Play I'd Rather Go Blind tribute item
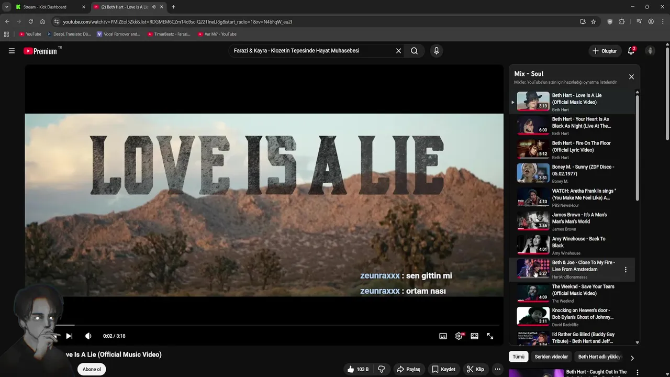The image size is (670, 377). 572,338
